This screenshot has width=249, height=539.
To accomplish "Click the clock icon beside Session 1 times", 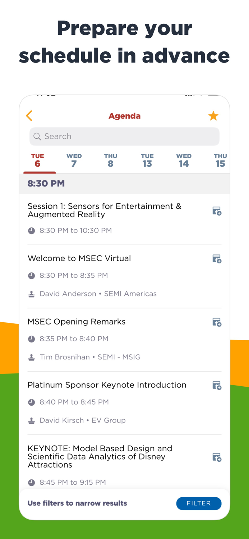I will pos(31,230).
